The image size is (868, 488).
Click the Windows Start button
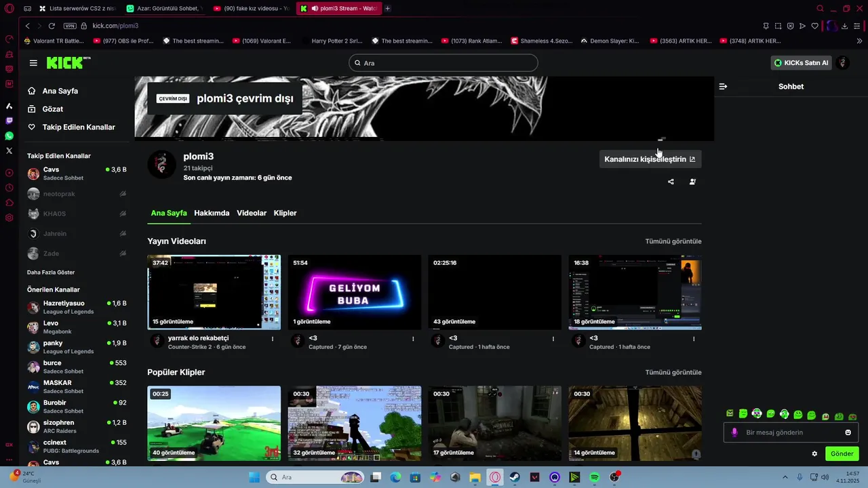(254, 477)
